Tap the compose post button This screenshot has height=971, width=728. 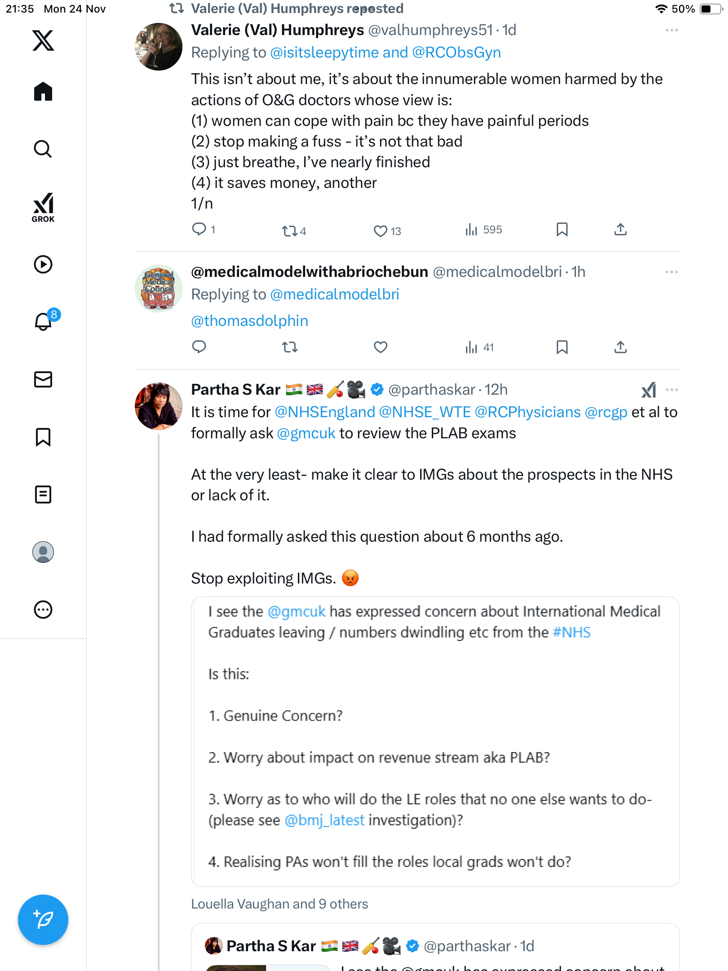point(43,919)
